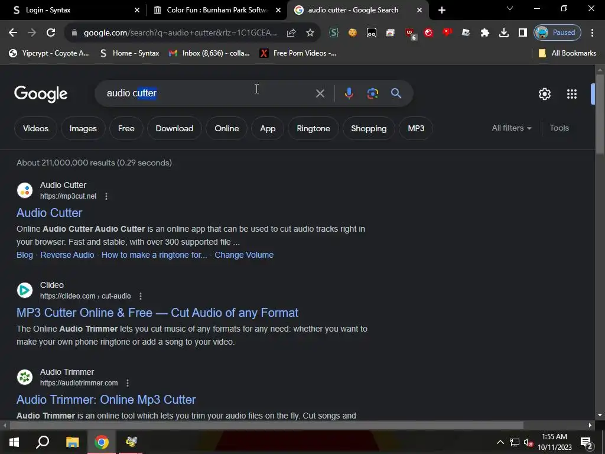Open the Google apps grid

click(x=571, y=94)
